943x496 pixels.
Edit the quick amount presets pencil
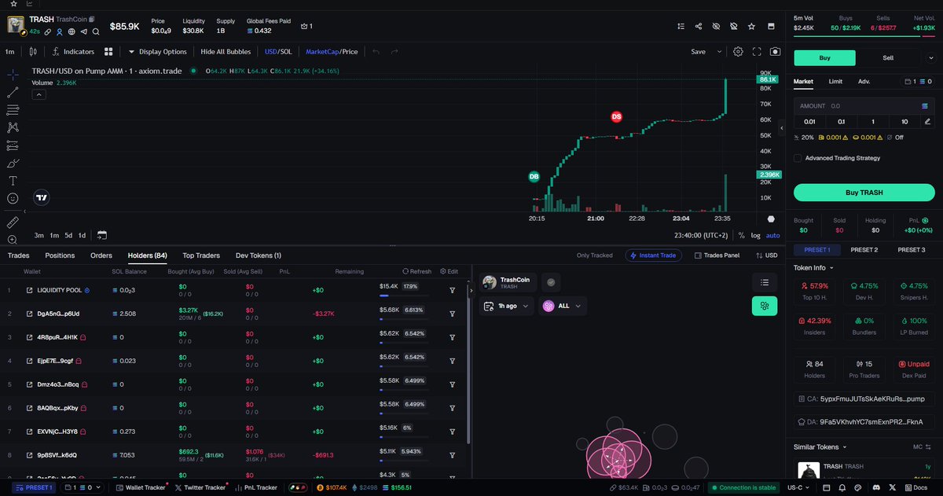(x=927, y=121)
